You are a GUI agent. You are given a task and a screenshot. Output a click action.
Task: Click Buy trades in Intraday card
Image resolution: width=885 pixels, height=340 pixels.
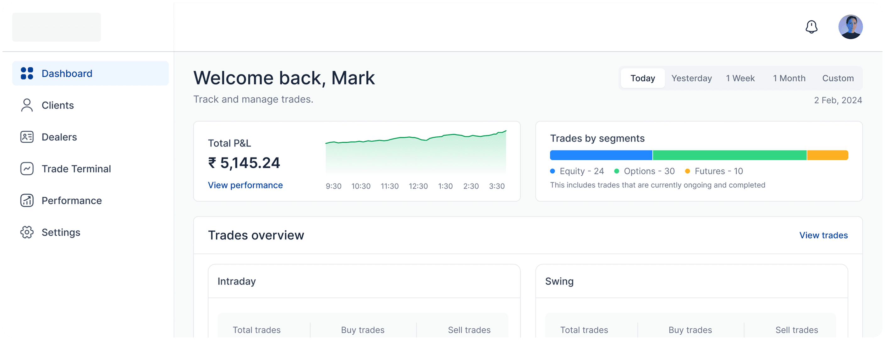(362, 330)
